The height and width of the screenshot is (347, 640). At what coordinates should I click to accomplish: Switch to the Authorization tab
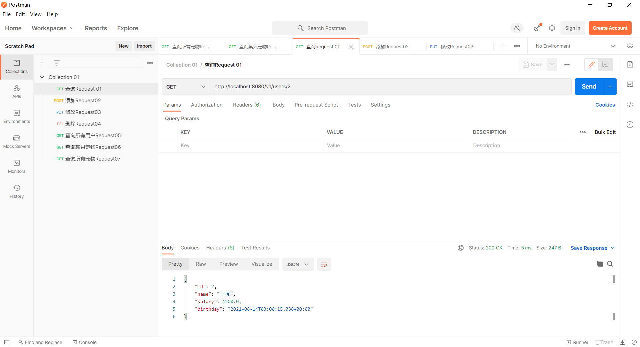point(207,105)
